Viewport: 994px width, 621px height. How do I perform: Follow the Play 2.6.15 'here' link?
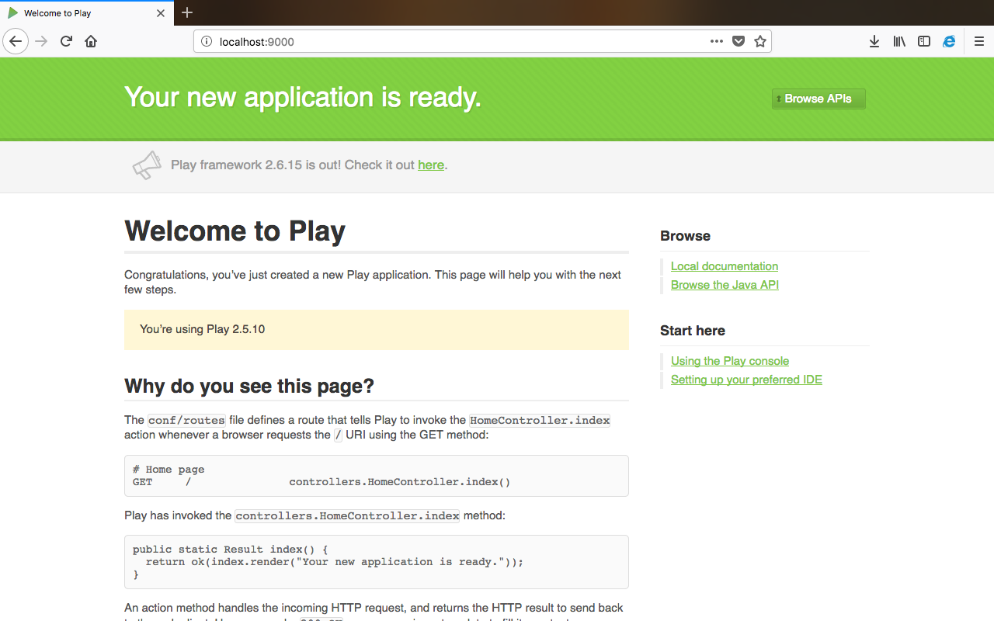tap(431, 165)
